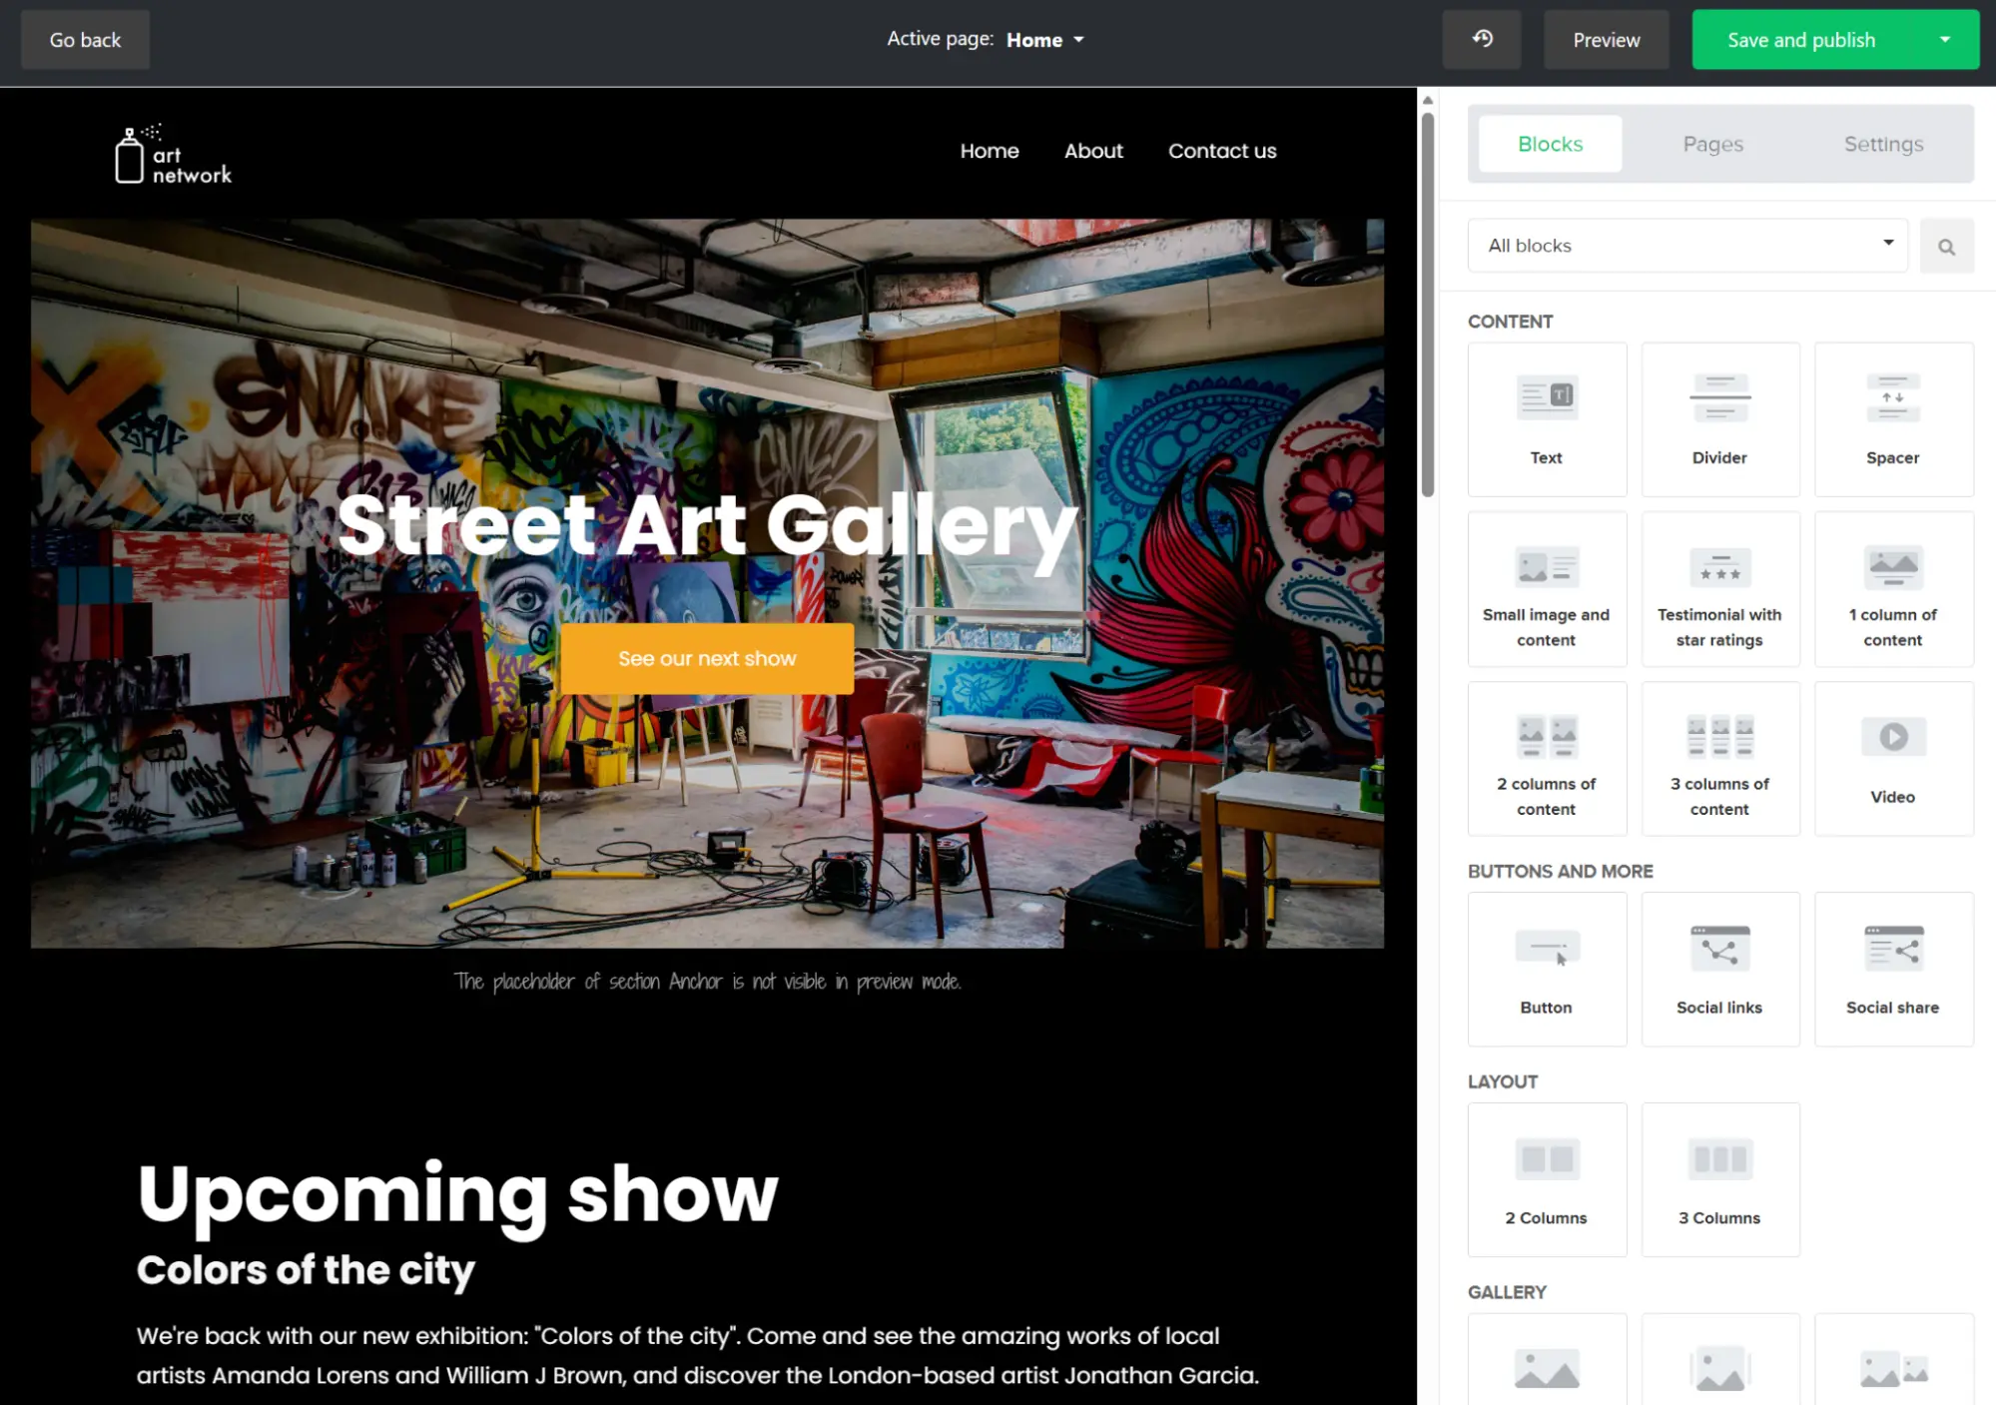Click the Home menu item
This screenshot has height=1405, width=1996.
[990, 151]
